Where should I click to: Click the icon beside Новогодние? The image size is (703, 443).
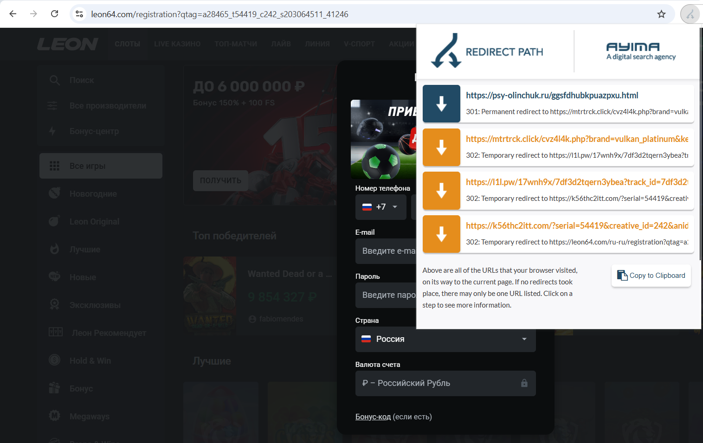(54, 193)
